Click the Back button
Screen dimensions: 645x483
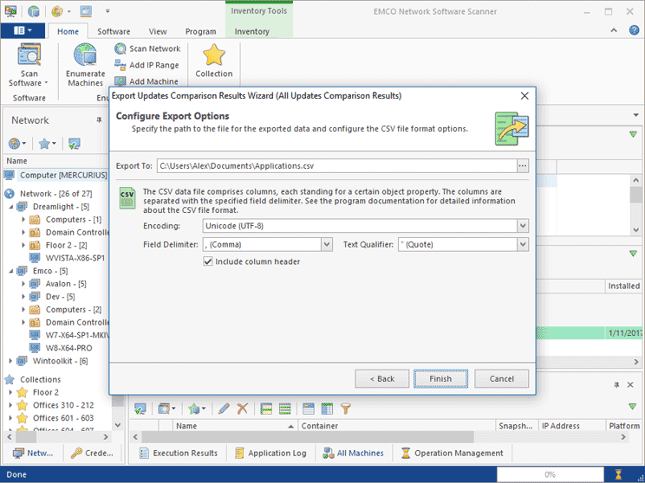[x=381, y=378]
